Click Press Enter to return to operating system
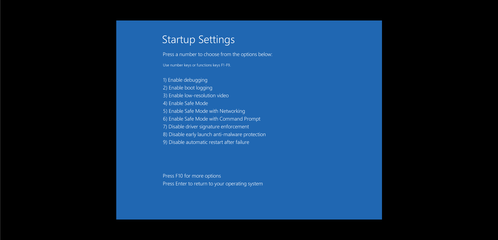The height and width of the screenshot is (240, 498). pos(213,184)
